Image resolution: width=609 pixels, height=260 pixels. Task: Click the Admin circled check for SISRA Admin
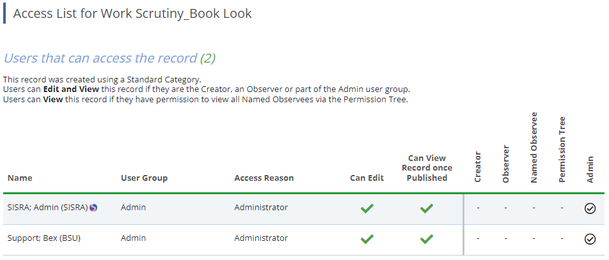point(590,208)
